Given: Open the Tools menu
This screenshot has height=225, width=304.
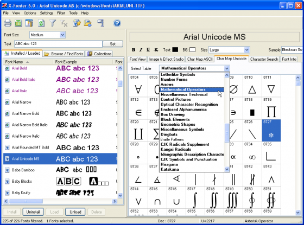Looking at the screenshot, I should [x=73, y=13].
